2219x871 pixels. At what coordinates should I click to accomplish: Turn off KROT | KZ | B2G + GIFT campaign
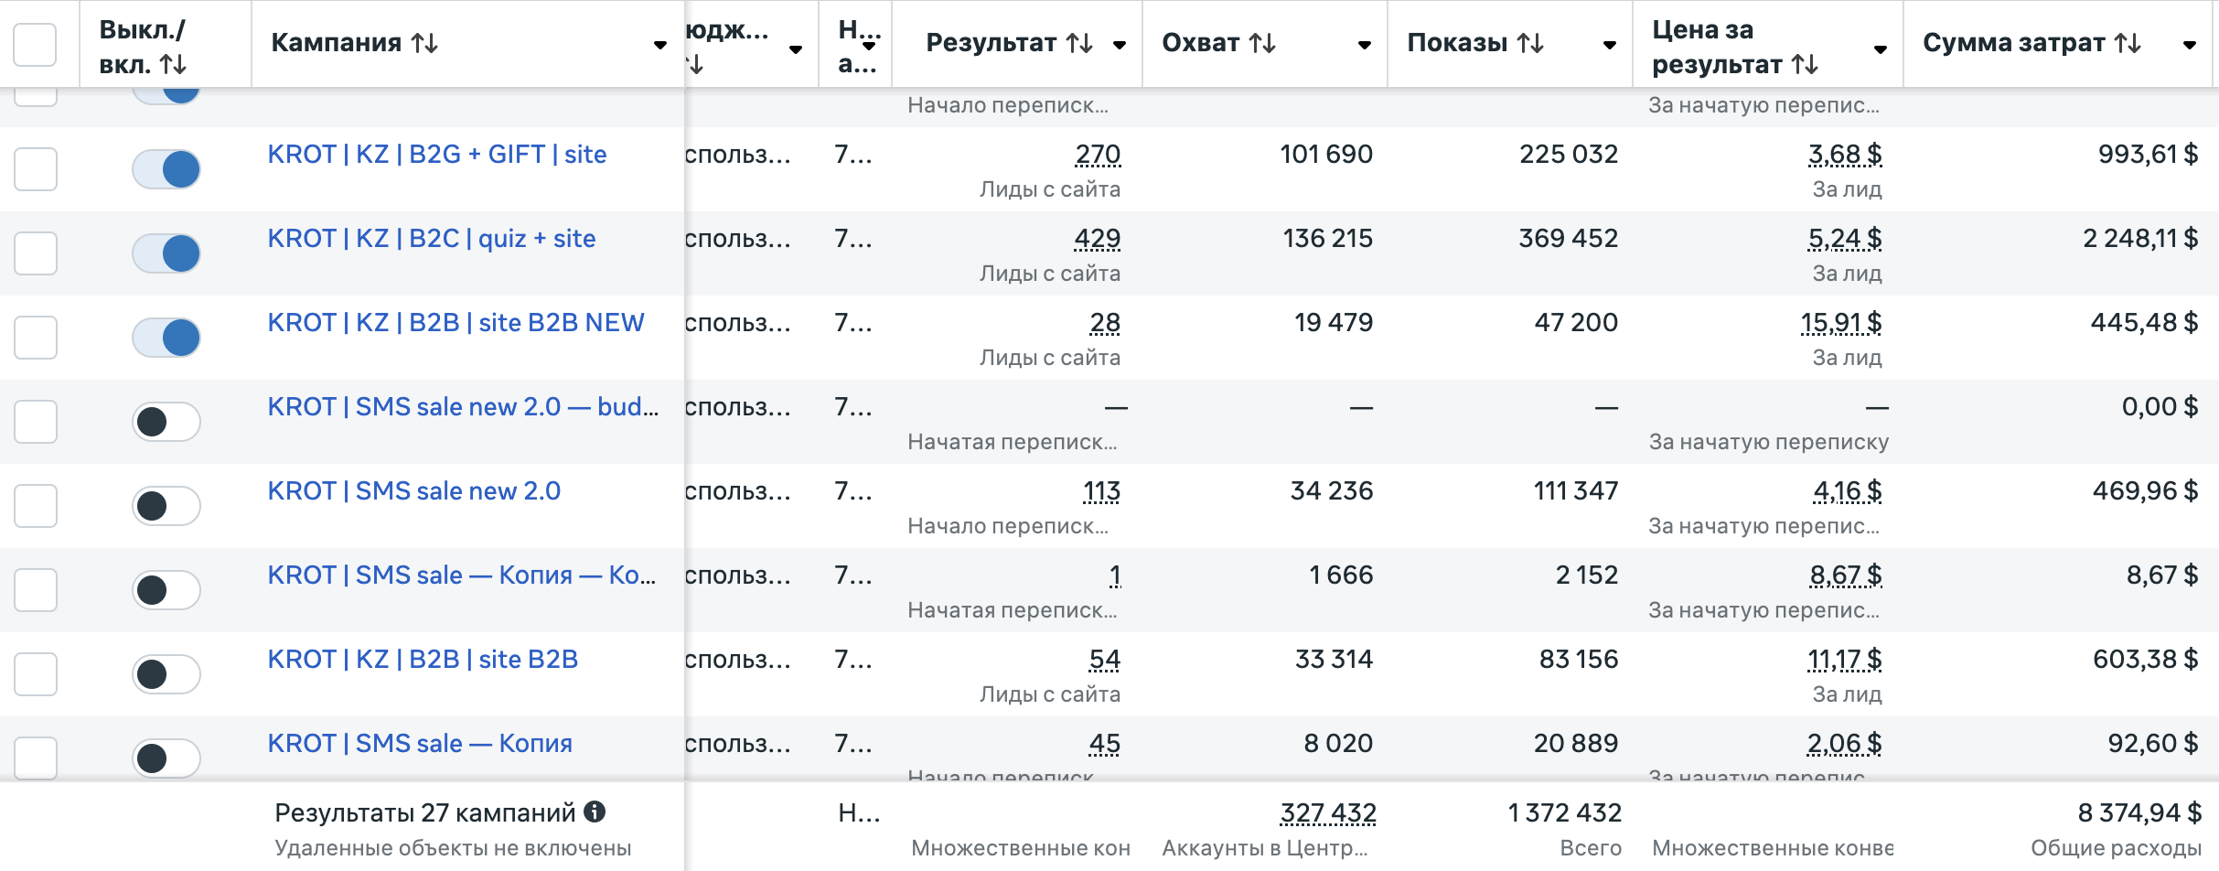(x=166, y=169)
